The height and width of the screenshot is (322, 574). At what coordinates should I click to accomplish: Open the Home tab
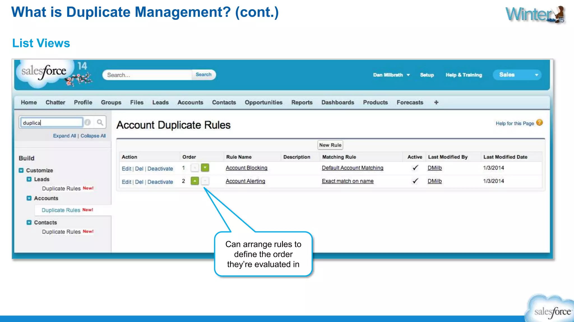(29, 102)
